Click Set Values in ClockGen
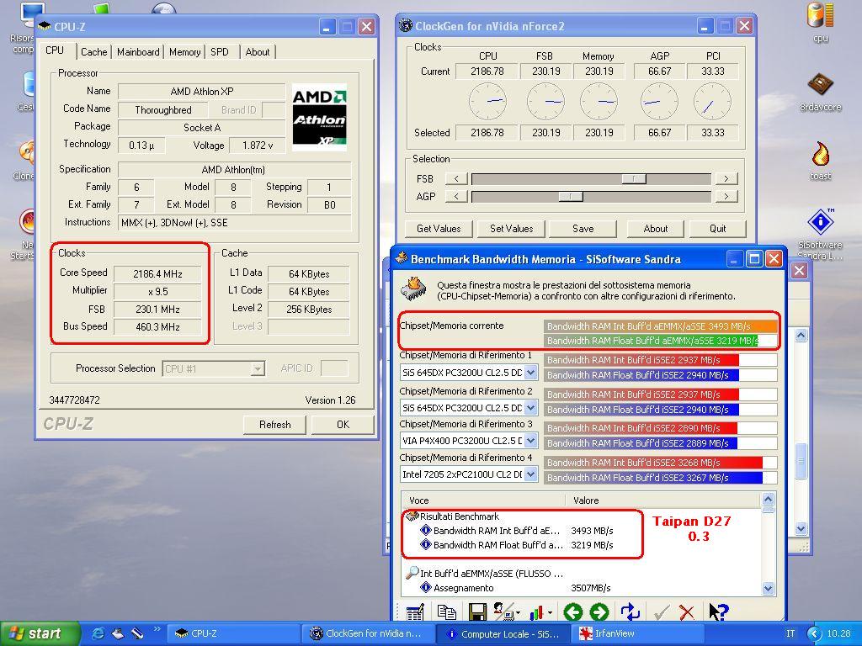862x646 pixels. 511,229
